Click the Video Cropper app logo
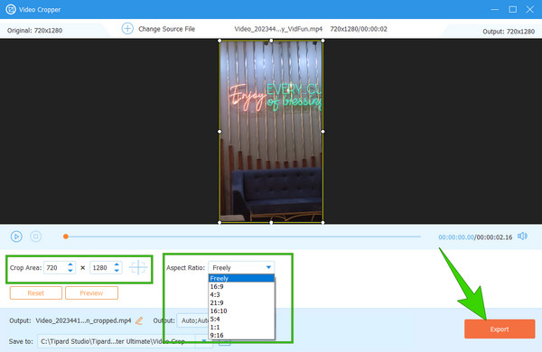This screenshot has height=352, width=542. pyautogui.click(x=10, y=9)
